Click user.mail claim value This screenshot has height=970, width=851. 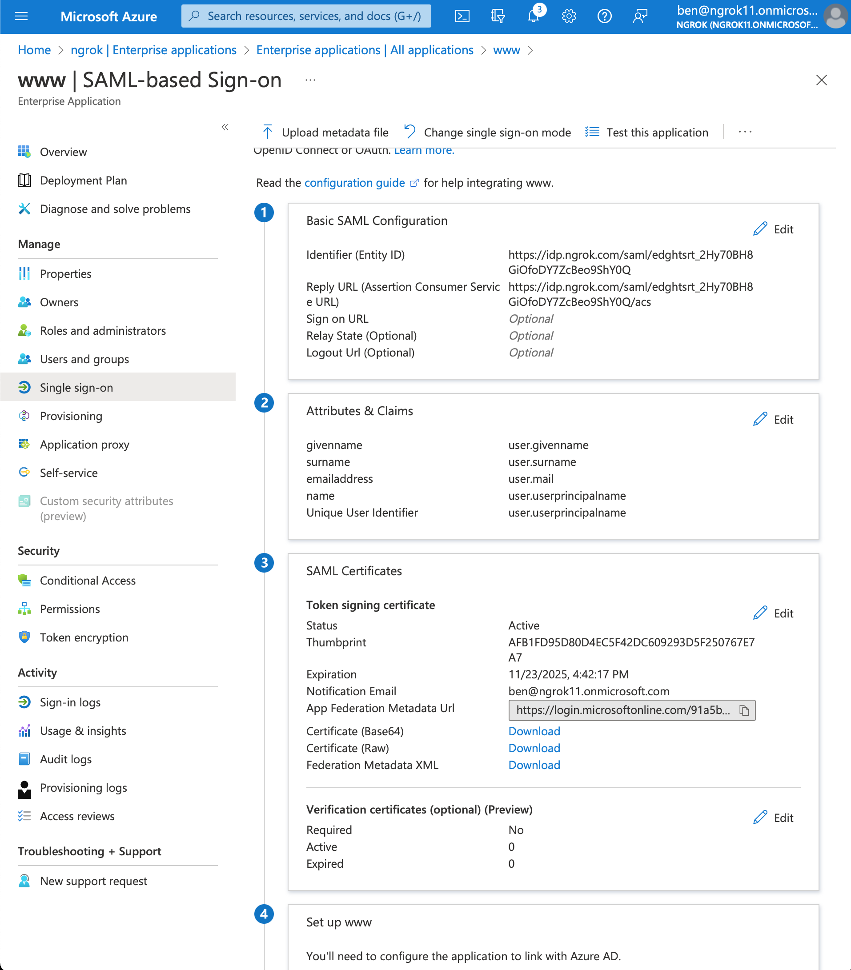[x=531, y=479]
